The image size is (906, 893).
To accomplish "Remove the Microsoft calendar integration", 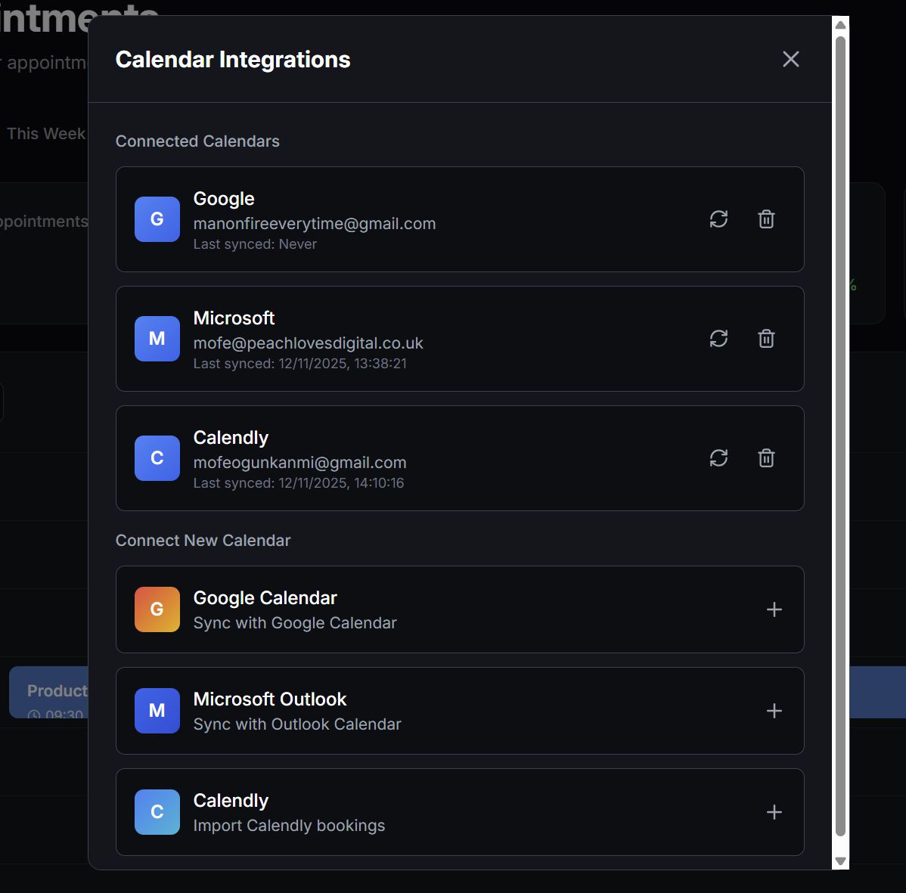I will click(x=766, y=338).
